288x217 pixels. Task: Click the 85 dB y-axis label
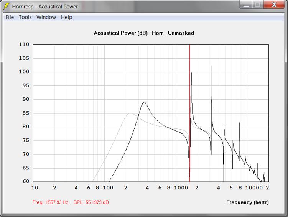[26, 113]
